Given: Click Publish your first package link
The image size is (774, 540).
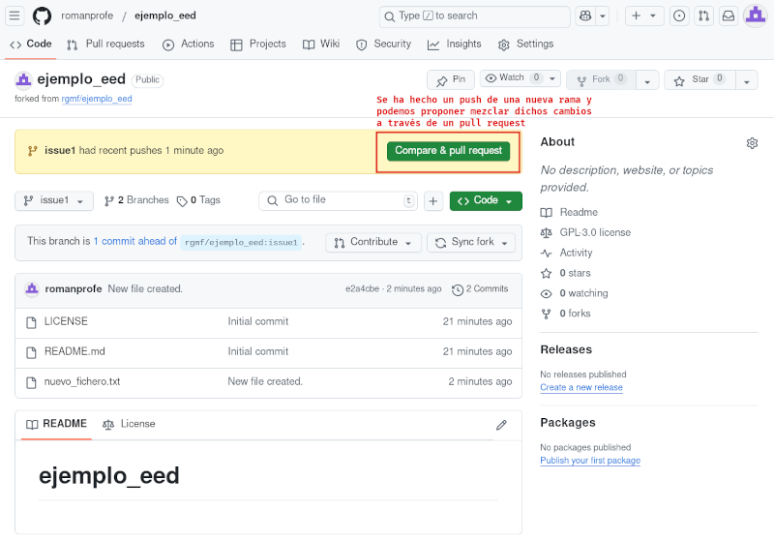Looking at the screenshot, I should 590,461.
